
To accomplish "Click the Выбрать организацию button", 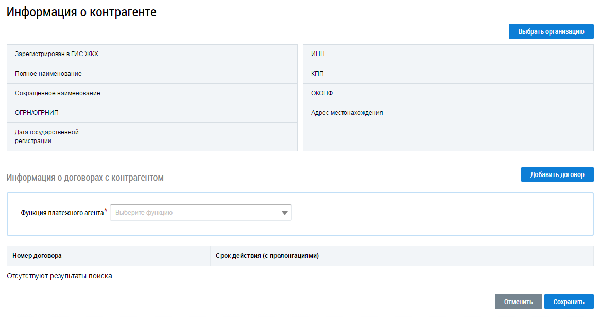I will [x=551, y=31].
